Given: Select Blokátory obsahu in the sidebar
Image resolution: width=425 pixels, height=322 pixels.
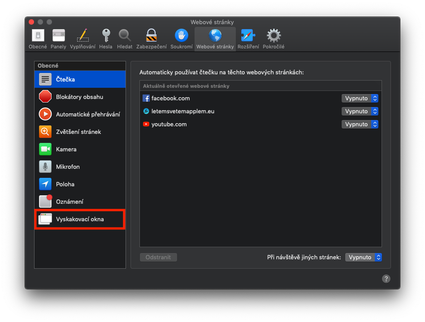Looking at the screenshot, I should click(80, 97).
